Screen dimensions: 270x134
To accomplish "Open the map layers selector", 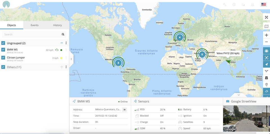I will pos(266,26).
